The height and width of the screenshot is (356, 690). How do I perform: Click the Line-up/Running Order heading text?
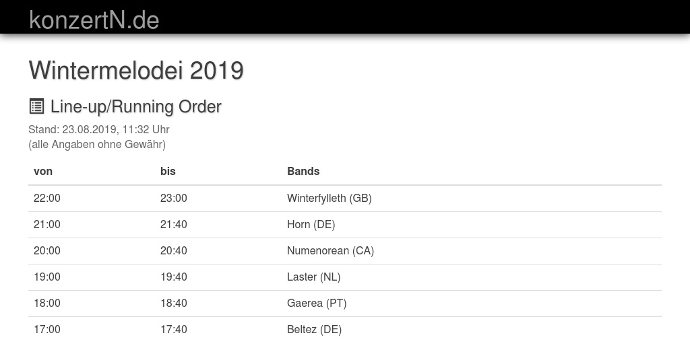pyautogui.click(x=135, y=106)
